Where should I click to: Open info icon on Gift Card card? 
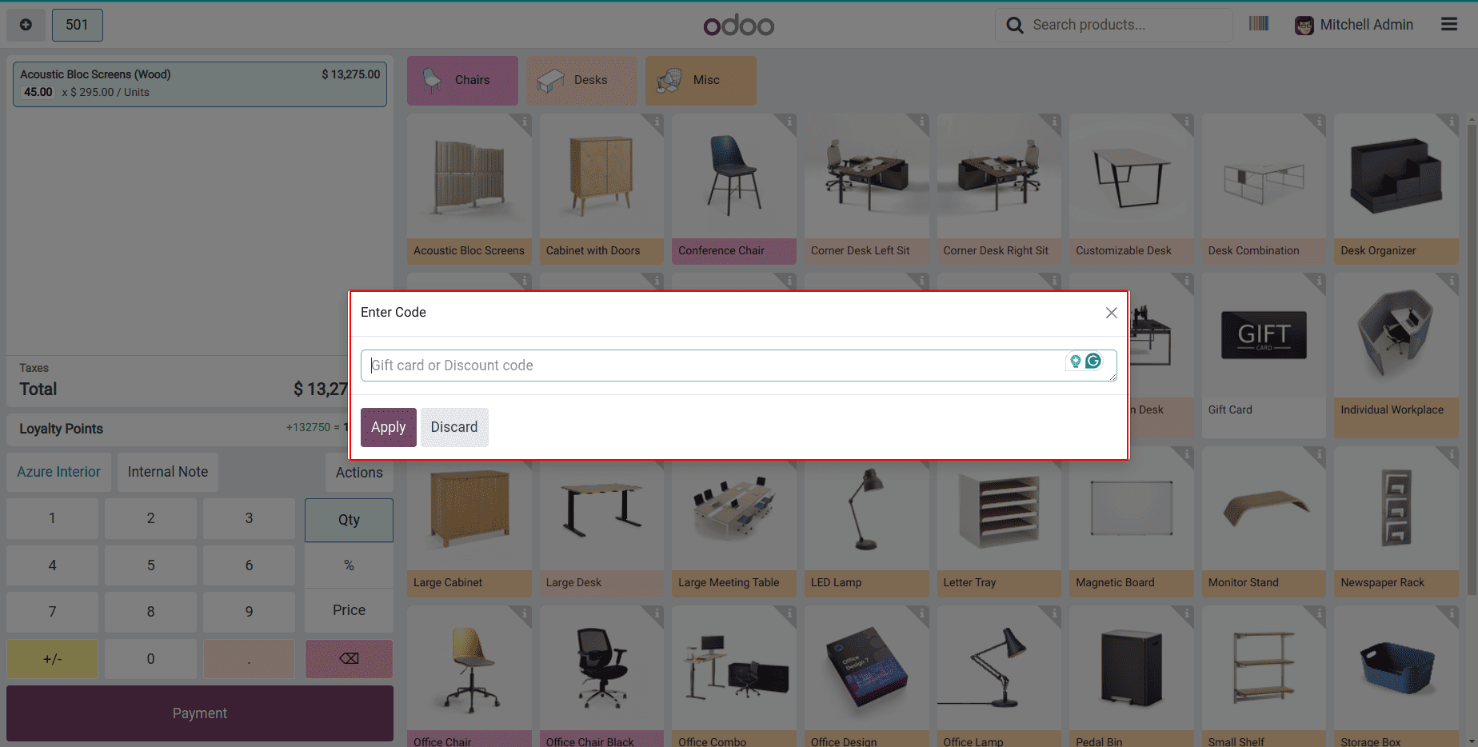click(1318, 281)
